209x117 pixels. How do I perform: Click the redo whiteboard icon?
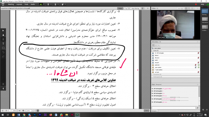pyautogui.click(x=3, y=57)
